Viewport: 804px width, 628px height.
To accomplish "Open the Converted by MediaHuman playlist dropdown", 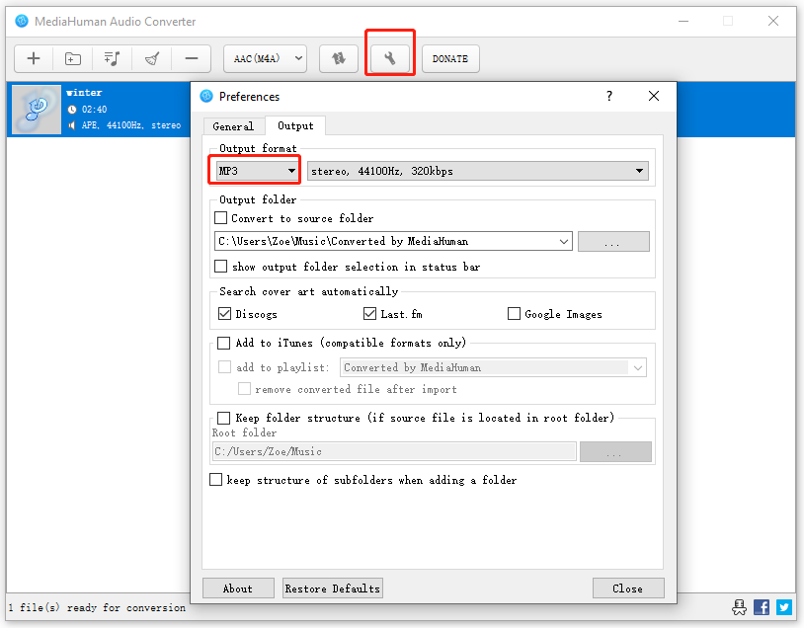I will pos(493,367).
